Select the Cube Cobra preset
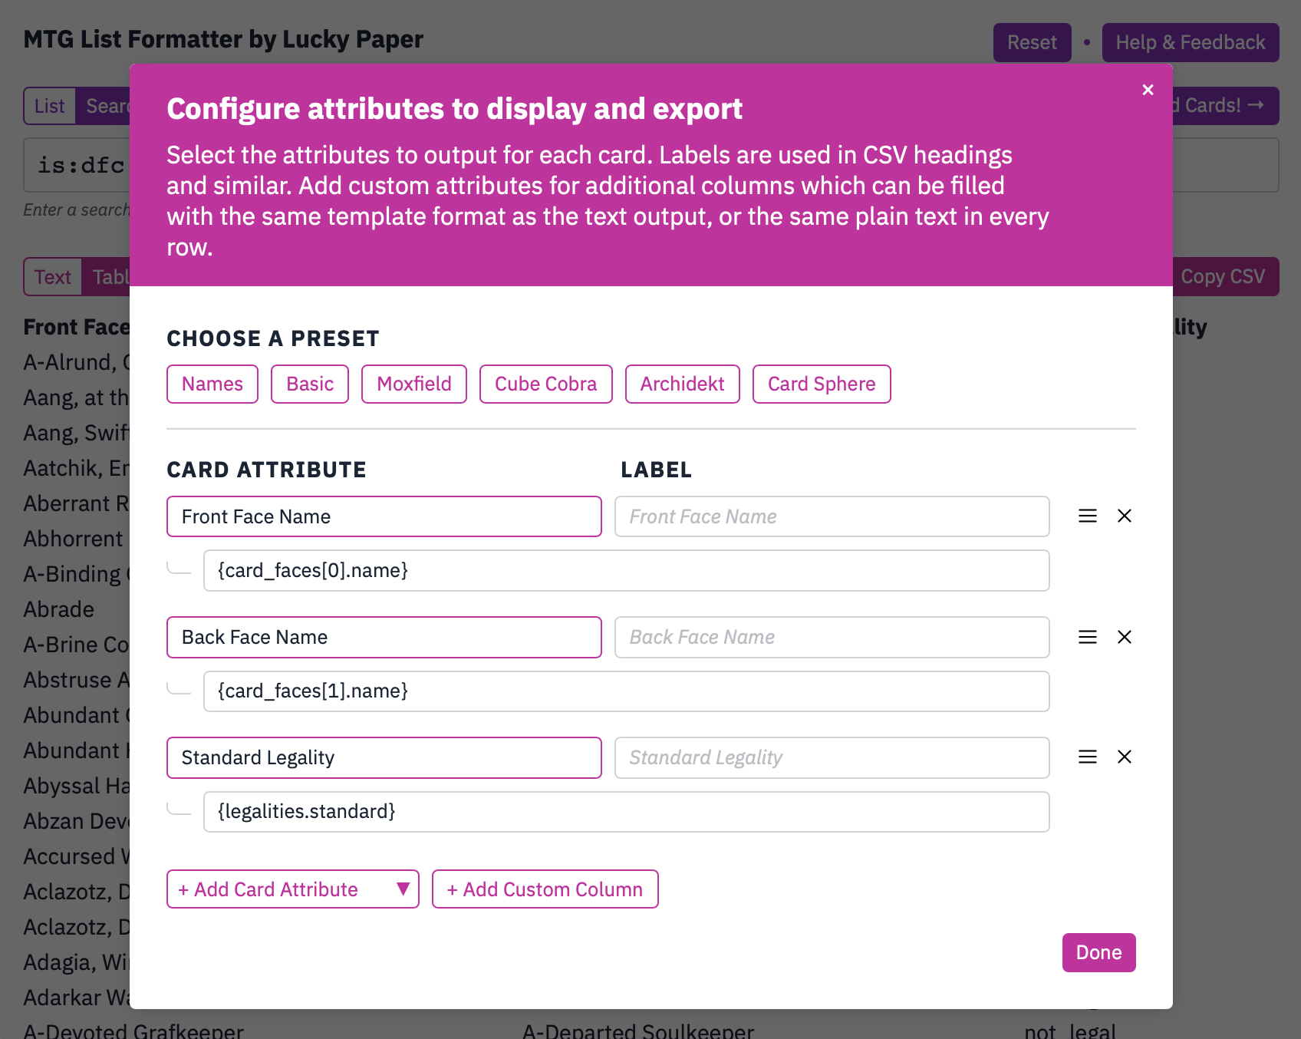1301x1039 pixels. tap(545, 384)
